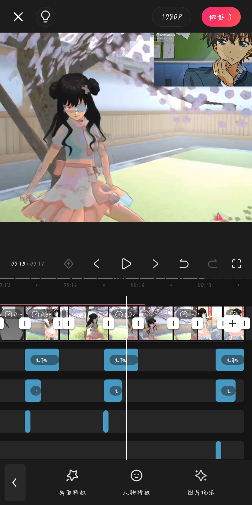Select the middle 主 block in second row
This screenshot has height=505, width=252.
pos(113,391)
